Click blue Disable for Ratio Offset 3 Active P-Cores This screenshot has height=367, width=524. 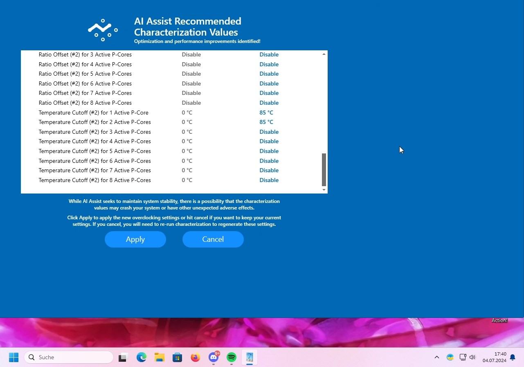[x=269, y=54]
